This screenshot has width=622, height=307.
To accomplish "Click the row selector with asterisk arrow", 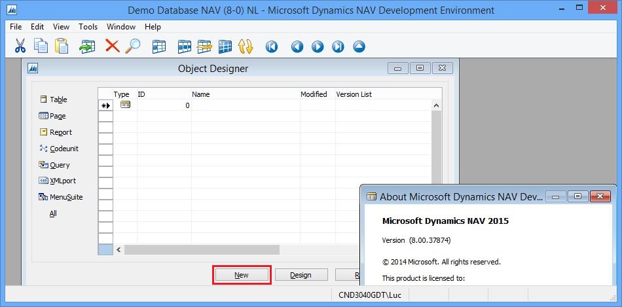I will point(105,105).
